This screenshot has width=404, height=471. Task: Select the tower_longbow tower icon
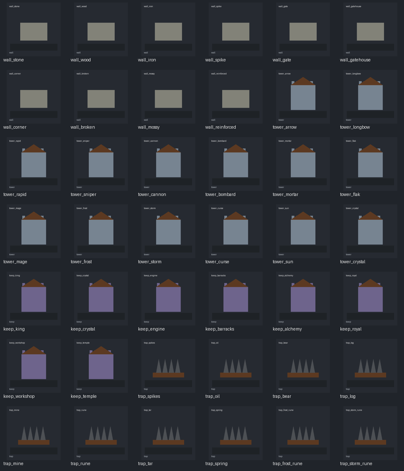[x=370, y=97]
